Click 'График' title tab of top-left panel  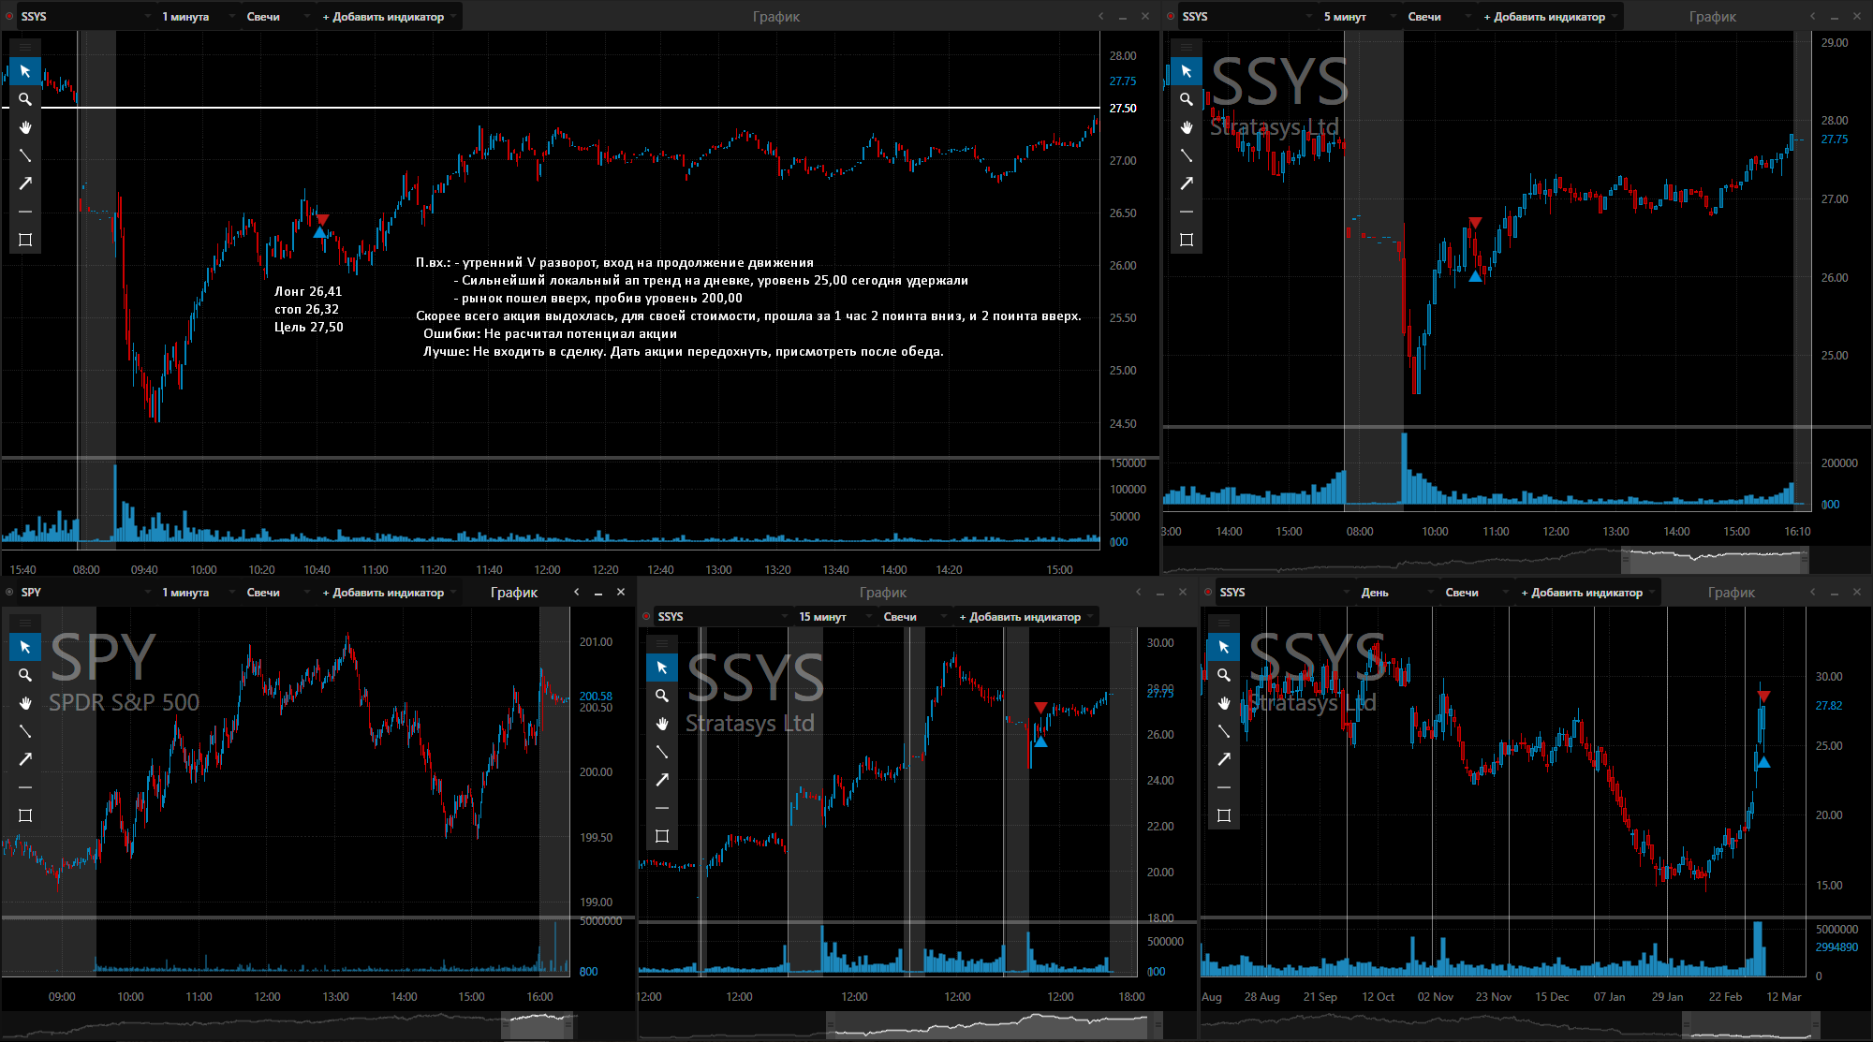tap(776, 17)
